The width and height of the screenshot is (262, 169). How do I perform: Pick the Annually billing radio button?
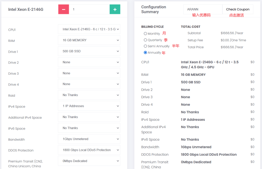(145, 52)
